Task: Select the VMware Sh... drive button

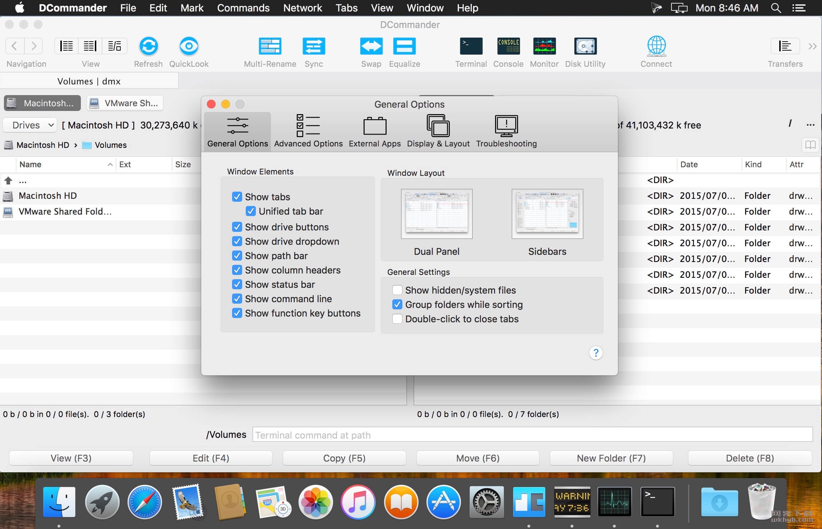Action: click(x=125, y=103)
